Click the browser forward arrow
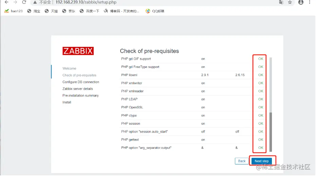This screenshot has height=176, width=316. tap(15, 2)
